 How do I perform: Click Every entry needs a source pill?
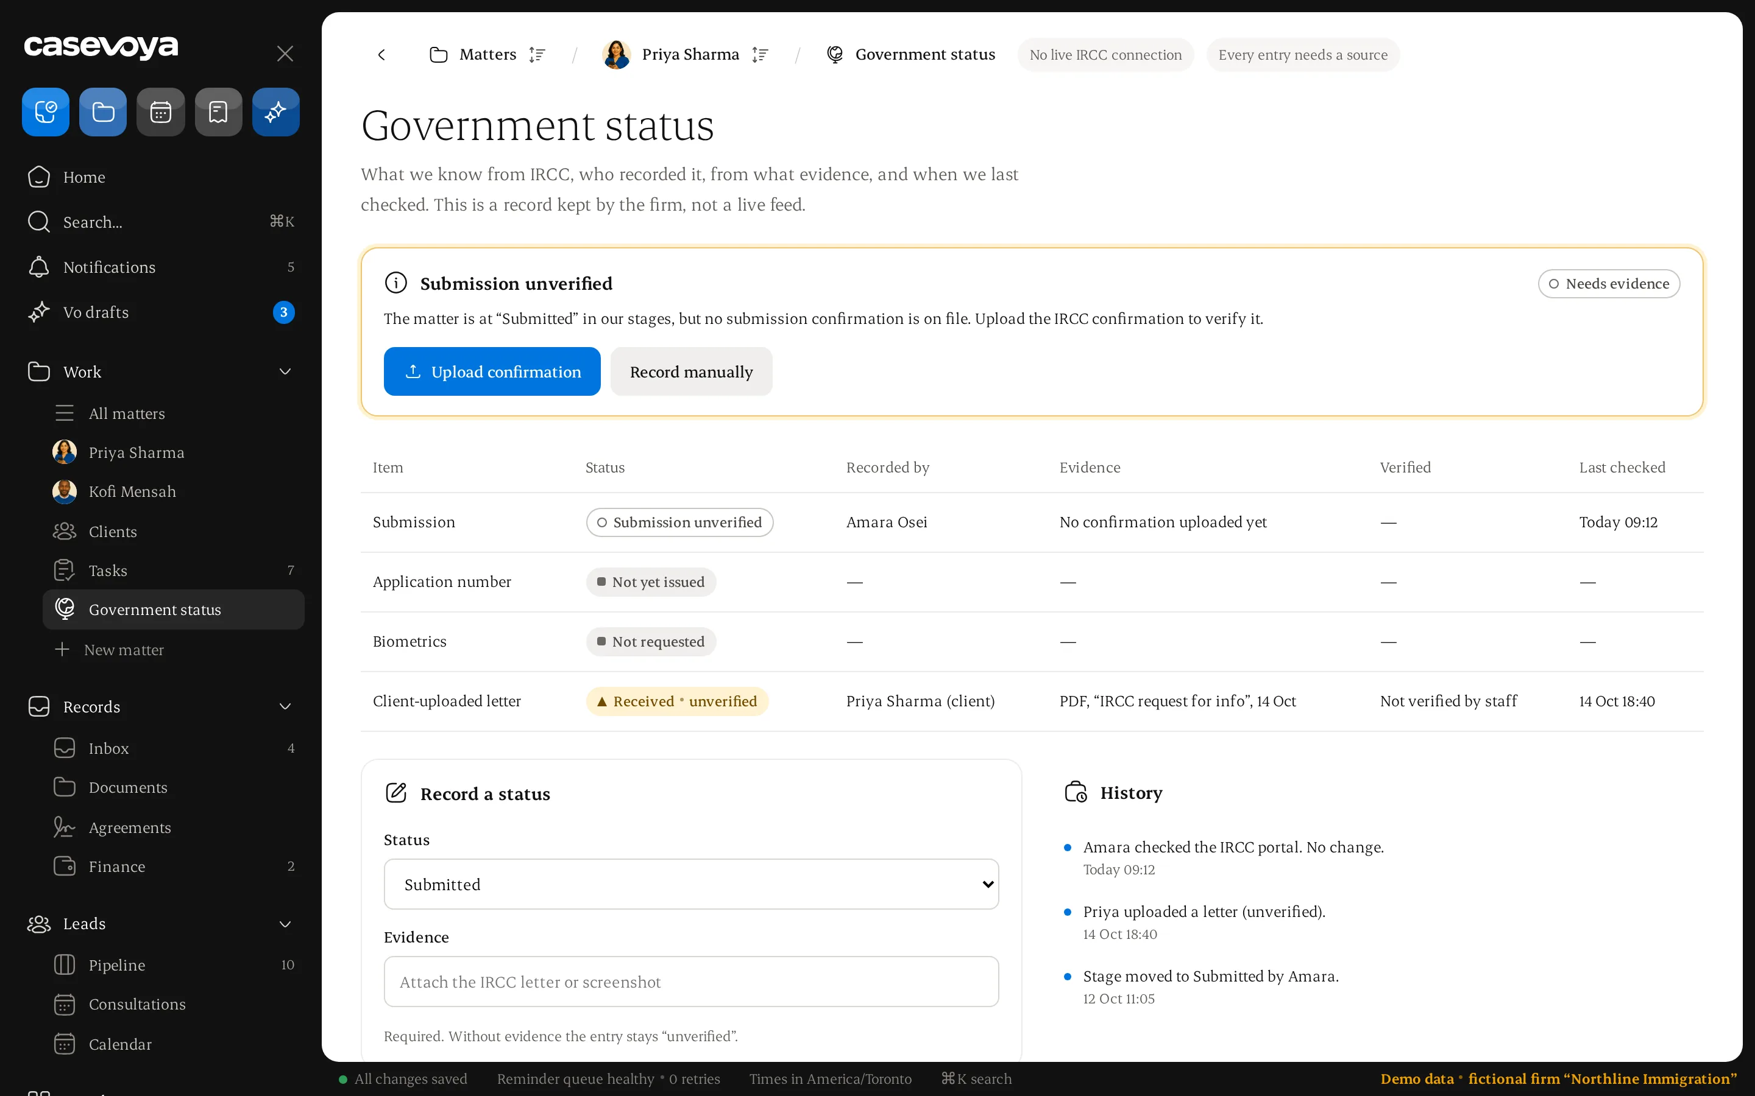(1302, 54)
